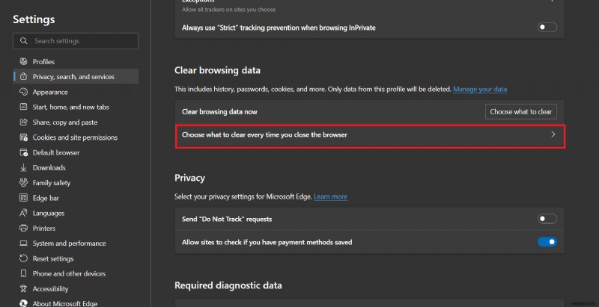Click Choose what to clear button
The image size is (599, 307).
520,112
